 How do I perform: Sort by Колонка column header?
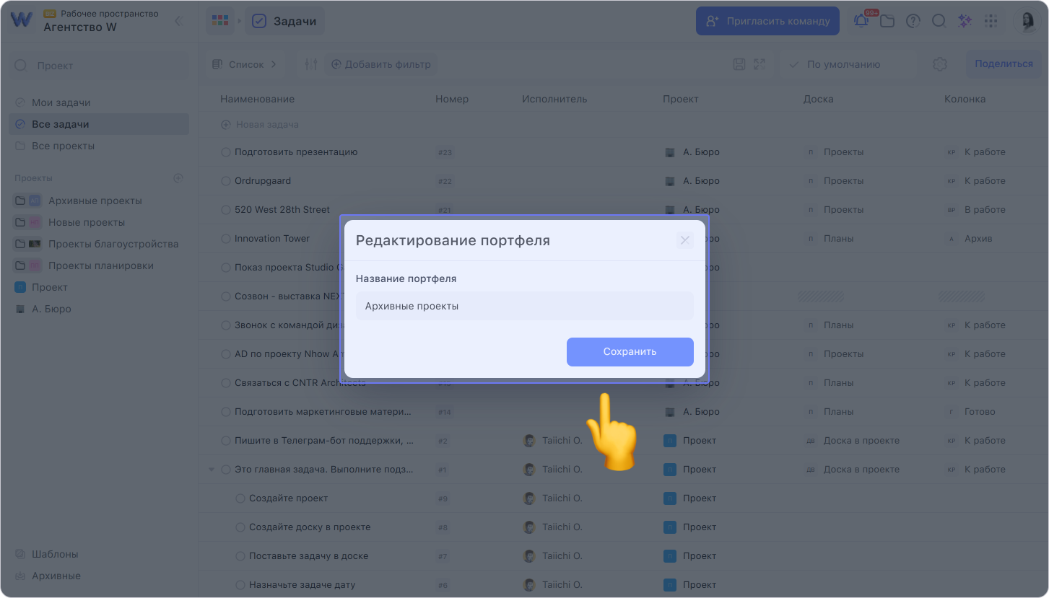coord(965,99)
